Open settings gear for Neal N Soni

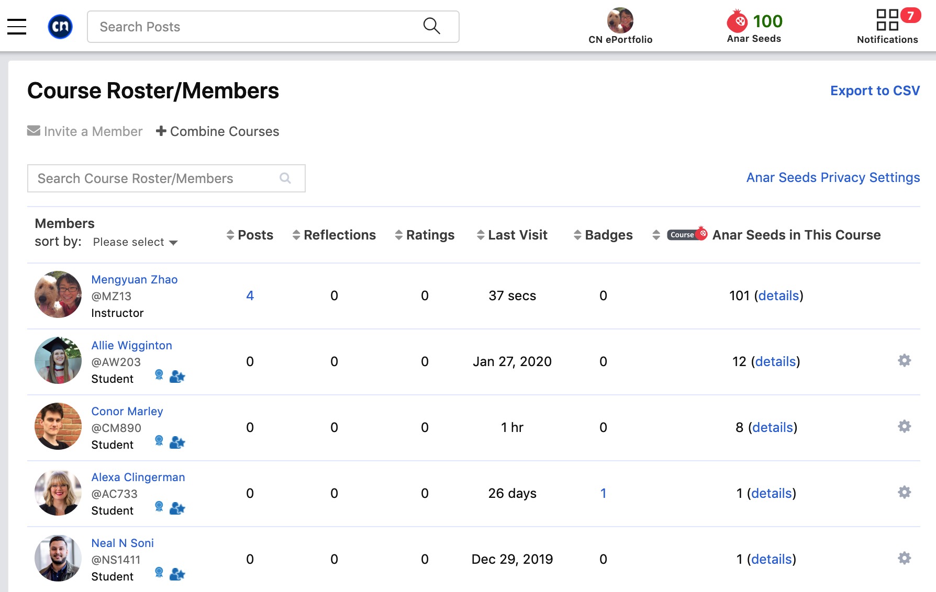pyautogui.click(x=905, y=558)
